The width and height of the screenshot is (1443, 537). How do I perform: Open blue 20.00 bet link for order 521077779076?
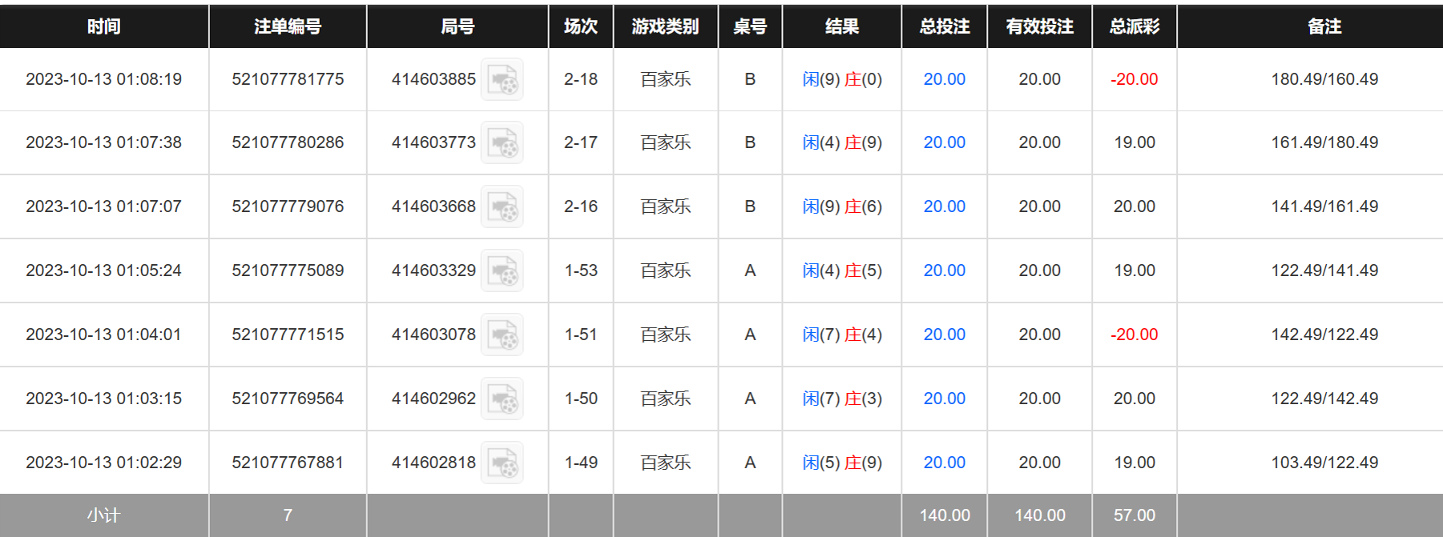(945, 206)
